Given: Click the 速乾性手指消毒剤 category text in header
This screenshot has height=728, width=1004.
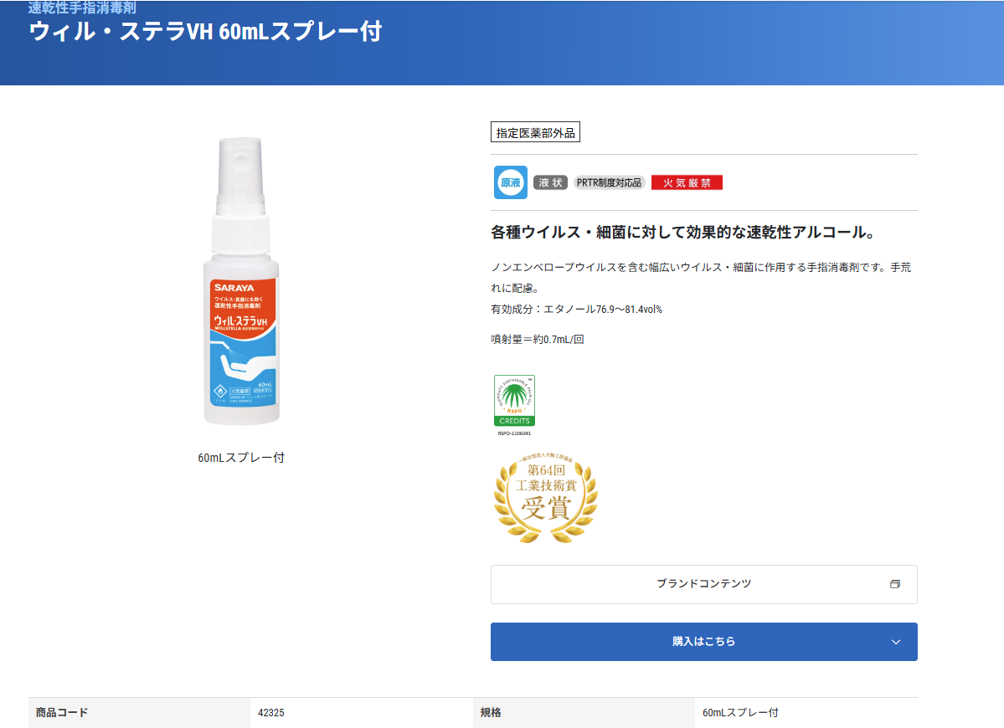Looking at the screenshot, I should click(x=82, y=8).
